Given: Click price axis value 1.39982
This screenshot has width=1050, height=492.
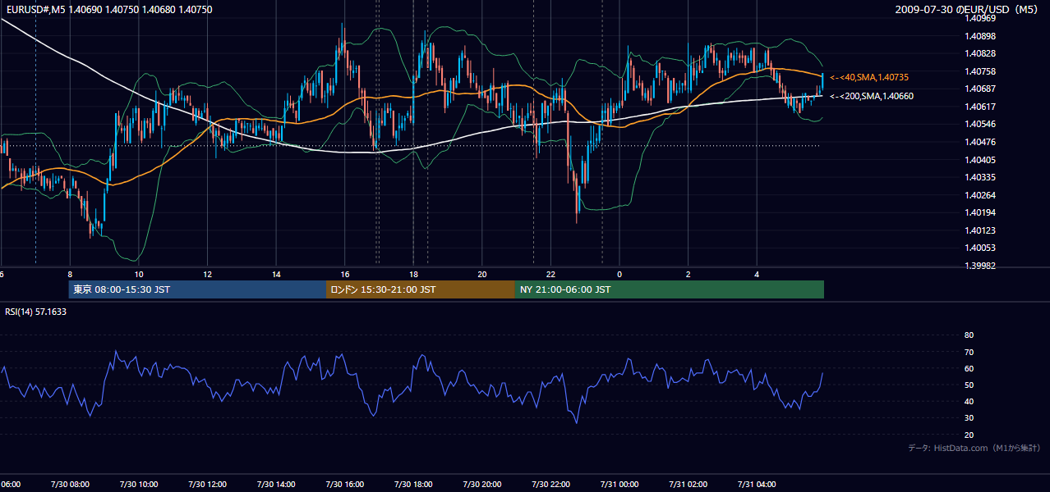Looking at the screenshot, I should (x=979, y=266).
